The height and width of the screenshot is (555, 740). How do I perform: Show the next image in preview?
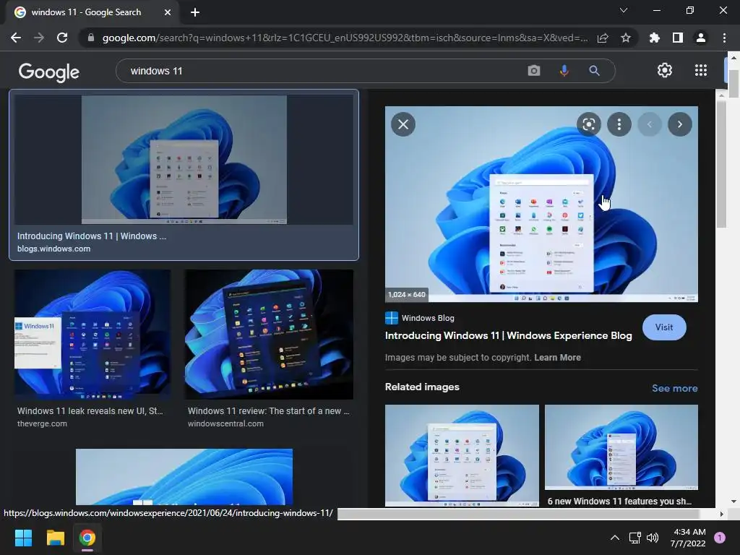pyautogui.click(x=679, y=124)
